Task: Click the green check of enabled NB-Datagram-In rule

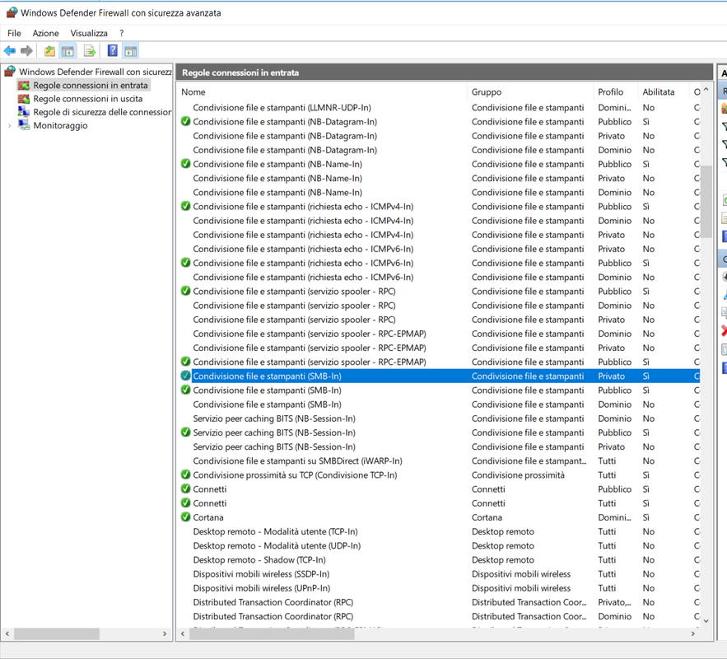Action: [x=186, y=121]
